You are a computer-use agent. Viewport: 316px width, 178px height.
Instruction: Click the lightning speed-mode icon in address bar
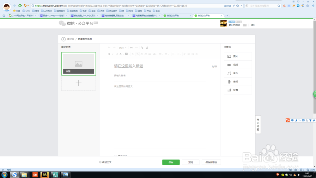pos(234,6)
